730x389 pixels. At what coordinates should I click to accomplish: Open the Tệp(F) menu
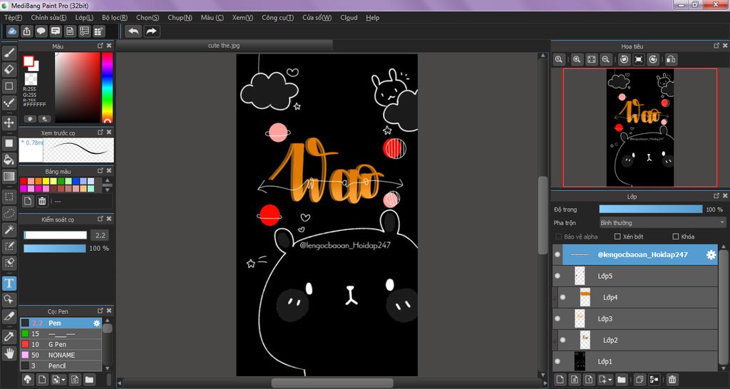pyautogui.click(x=13, y=18)
